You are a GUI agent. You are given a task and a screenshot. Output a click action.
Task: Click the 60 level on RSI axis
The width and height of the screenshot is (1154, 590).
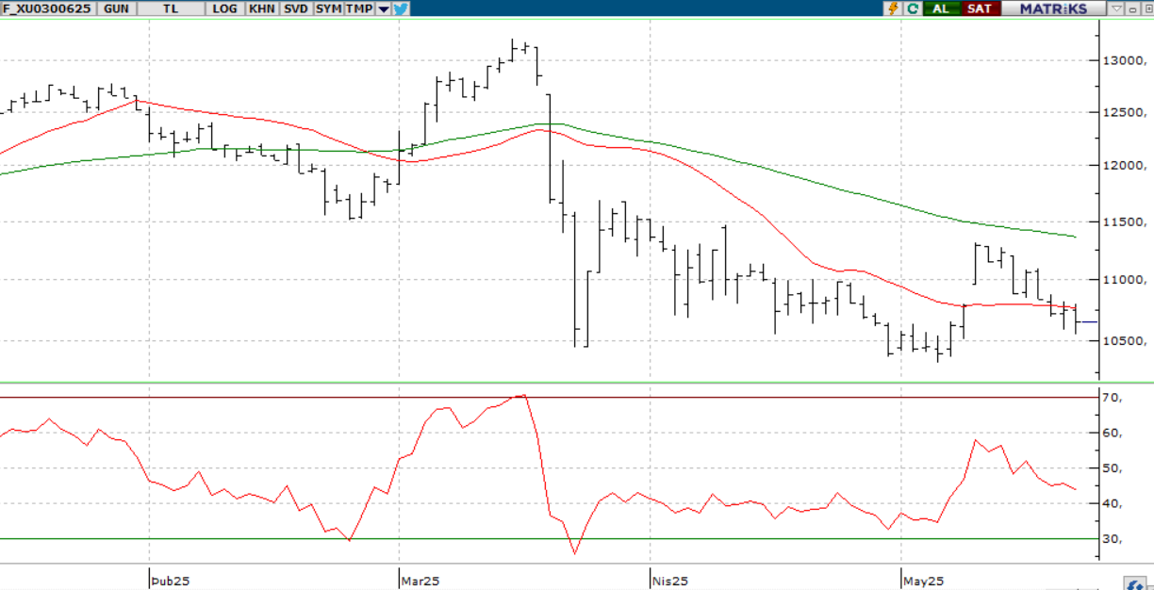1113,434
